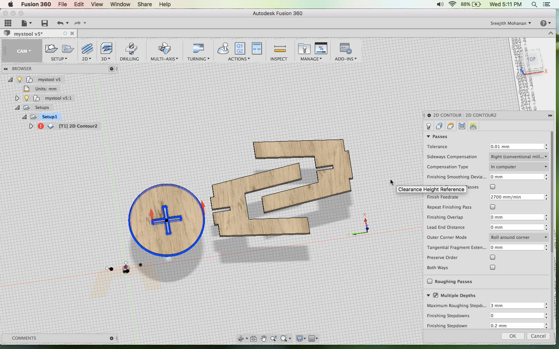Image resolution: width=559 pixels, height=349 pixels.
Task: Select the Drilling tool icon
Action: coord(131,49)
